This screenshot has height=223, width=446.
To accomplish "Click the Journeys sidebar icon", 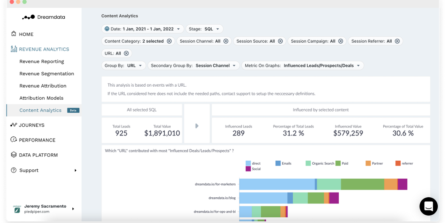I will click(x=14, y=125).
